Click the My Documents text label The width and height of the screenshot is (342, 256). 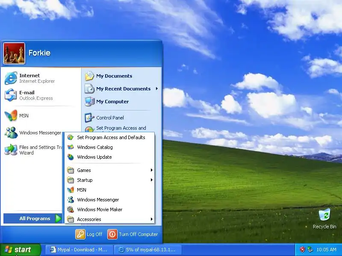[x=114, y=76]
